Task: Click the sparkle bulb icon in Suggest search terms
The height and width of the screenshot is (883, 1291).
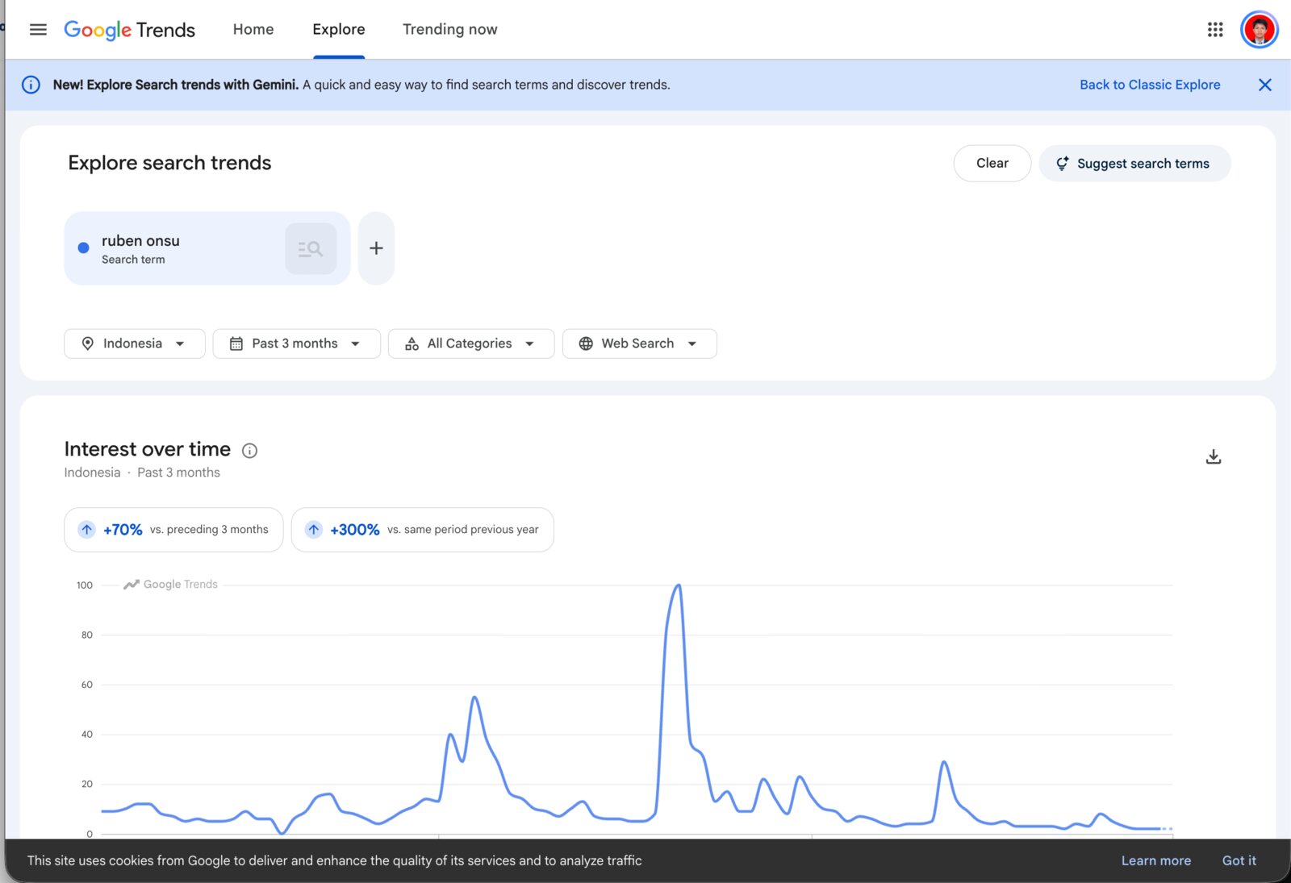Action: tap(1063, 164)
